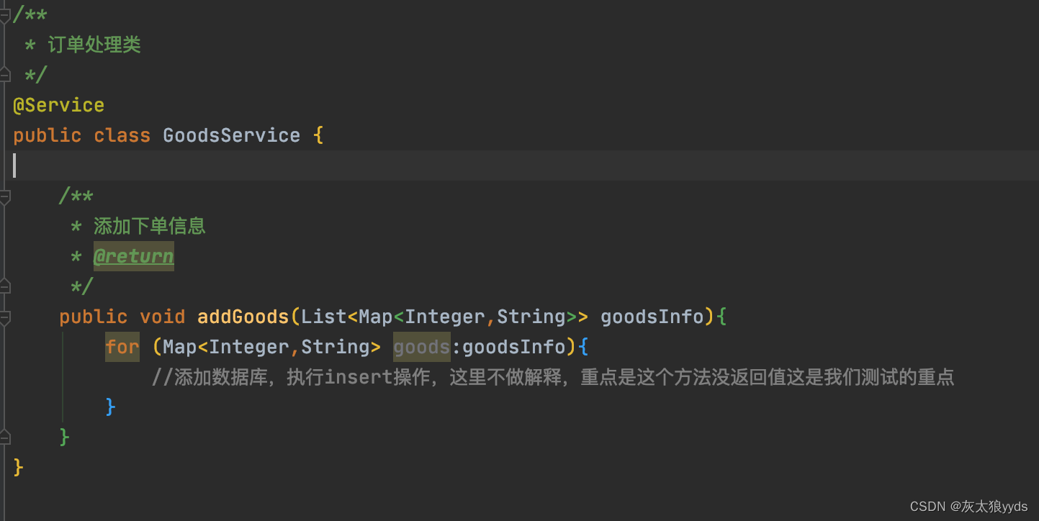The height and width of the screenshot is (521, 1039).
Task: Collapse the 添加下单信息 Javadoc comment fold marker
Action: point(5,196)
